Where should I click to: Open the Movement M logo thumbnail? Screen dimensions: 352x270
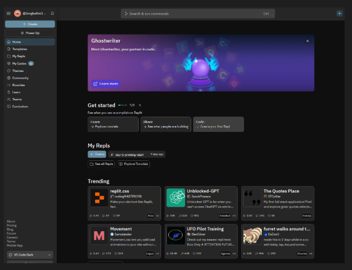pos(99,235)
